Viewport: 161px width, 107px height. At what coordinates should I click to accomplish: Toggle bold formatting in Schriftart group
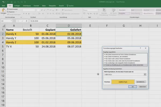24,14
